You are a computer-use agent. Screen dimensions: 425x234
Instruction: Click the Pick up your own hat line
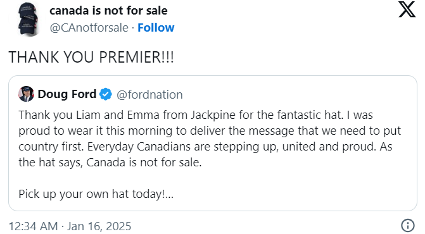pos(96,194)
